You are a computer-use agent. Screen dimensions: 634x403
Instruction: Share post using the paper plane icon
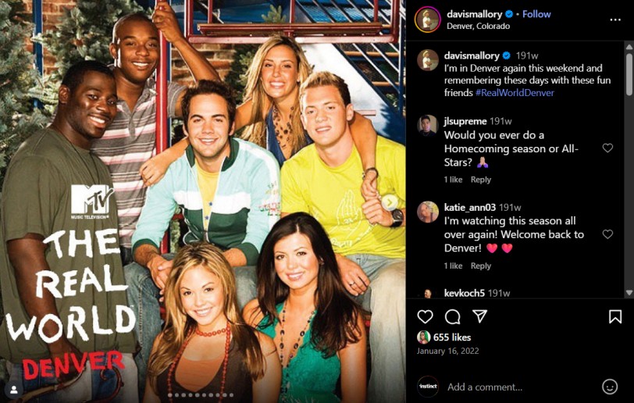[x=480, y=316]
